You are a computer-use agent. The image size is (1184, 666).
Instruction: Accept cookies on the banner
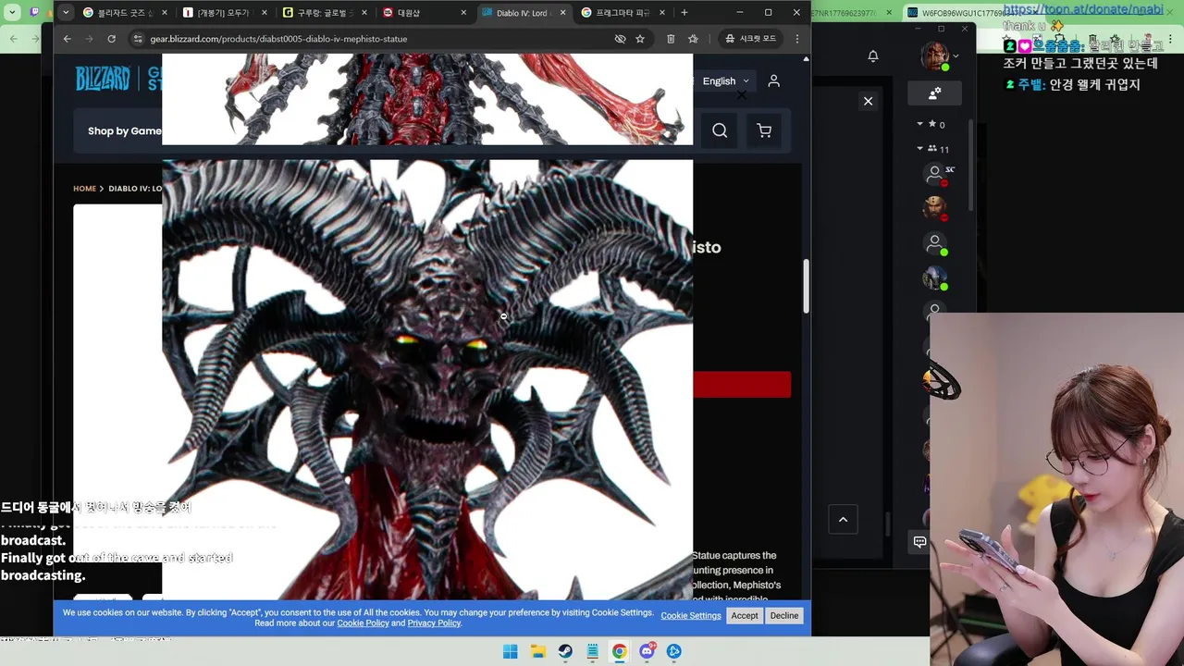[x=745, y=616]
